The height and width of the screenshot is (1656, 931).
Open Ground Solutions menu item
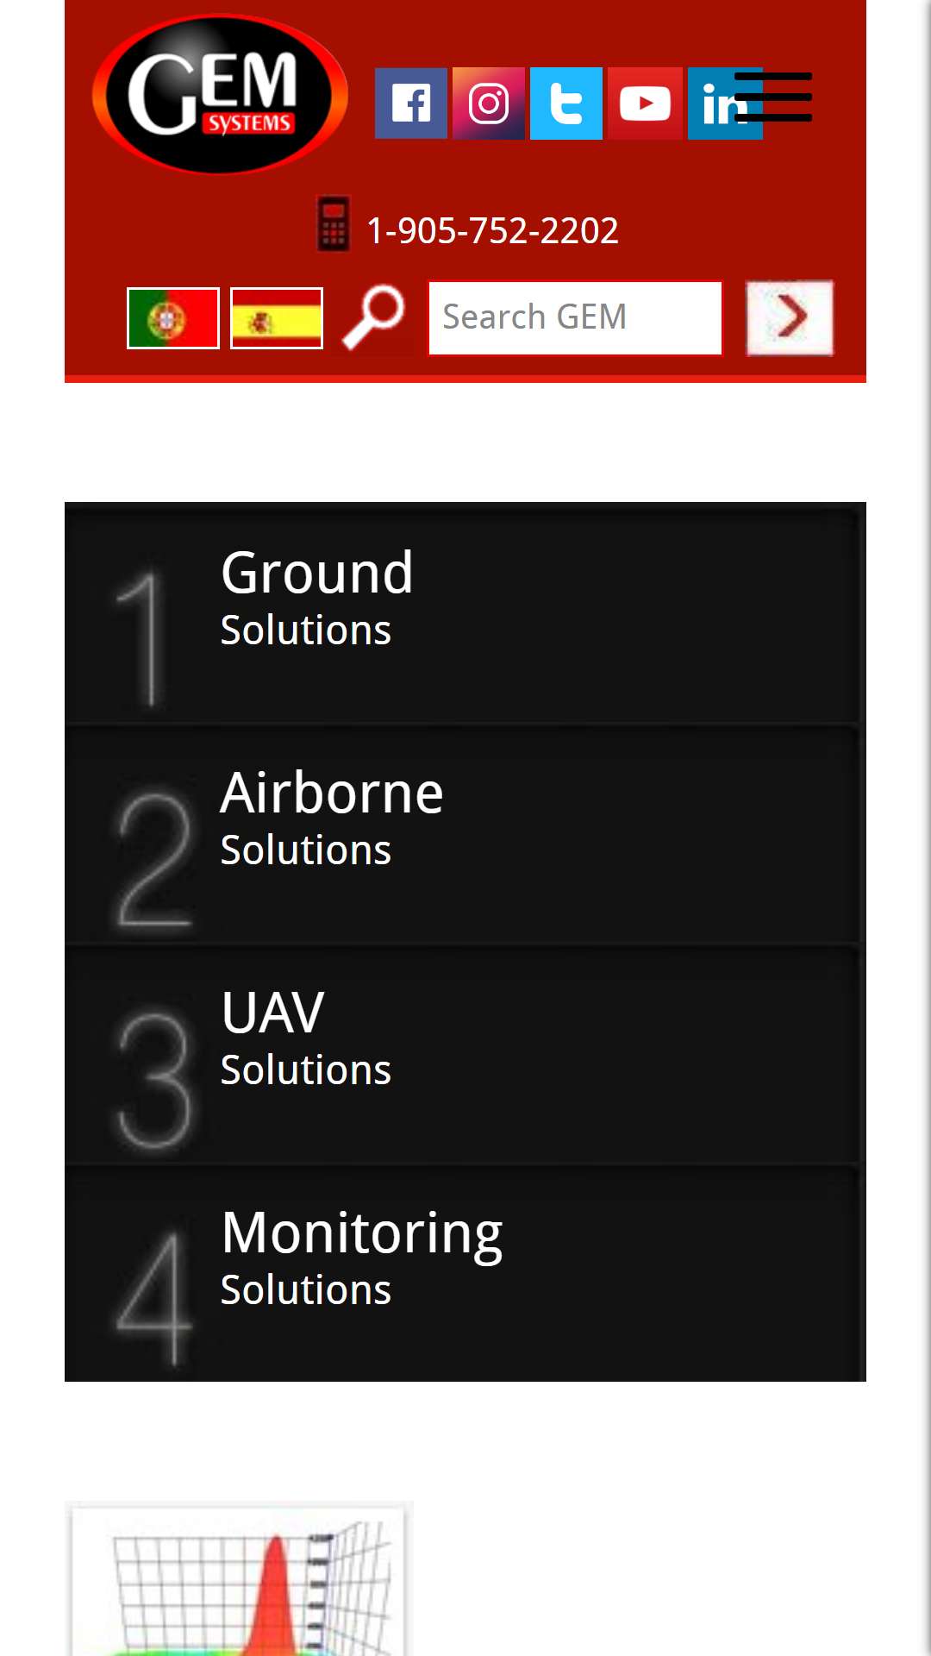465,612
